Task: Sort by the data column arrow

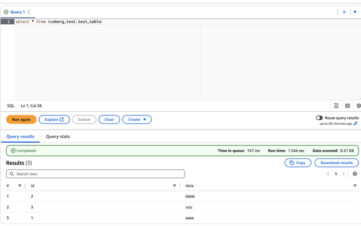Action: 355,186
